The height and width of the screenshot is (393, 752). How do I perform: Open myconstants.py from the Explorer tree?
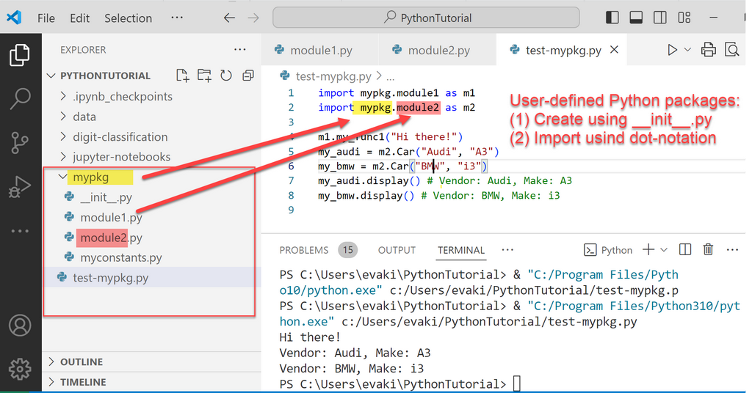[121, 257]
